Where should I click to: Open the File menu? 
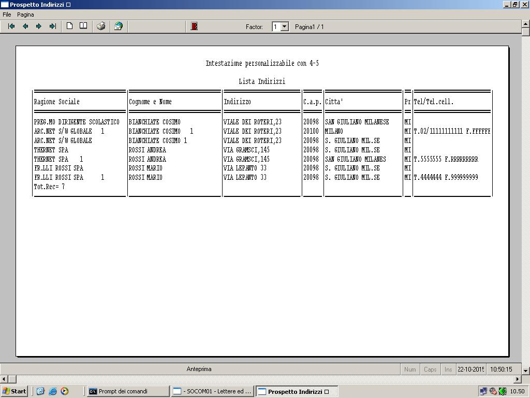pyautogui.click(x=7, y=15)
